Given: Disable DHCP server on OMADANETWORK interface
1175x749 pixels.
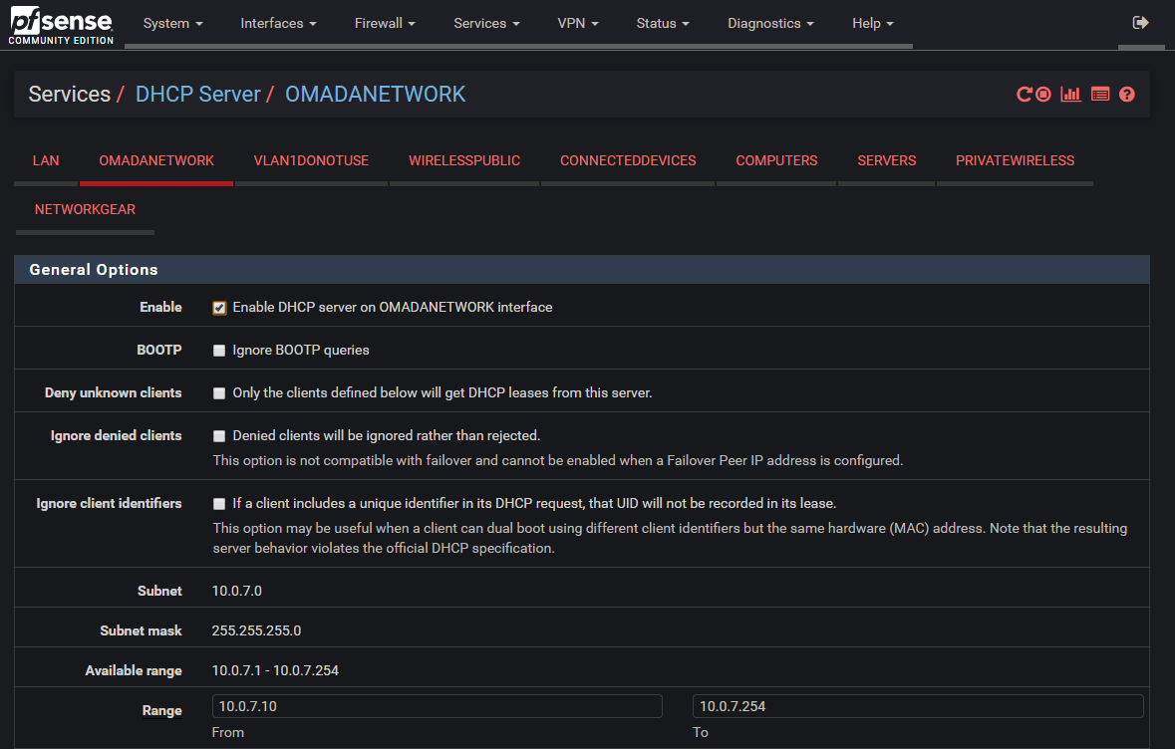Looking at the screenshot, I should pos(219,307).
